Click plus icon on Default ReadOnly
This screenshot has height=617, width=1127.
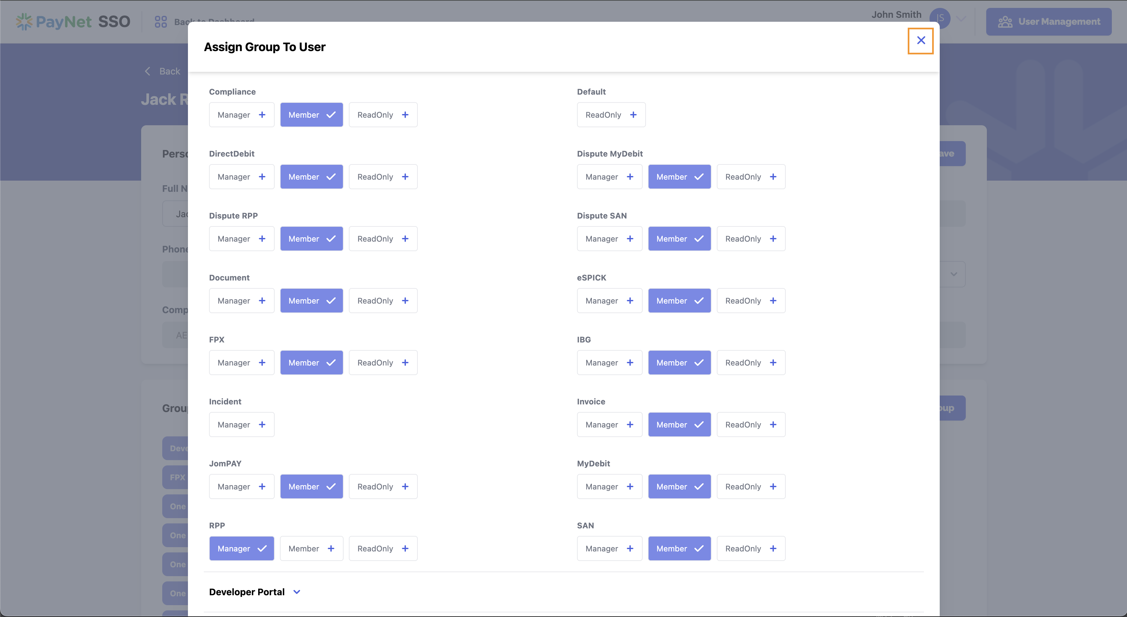click(633, 115)
